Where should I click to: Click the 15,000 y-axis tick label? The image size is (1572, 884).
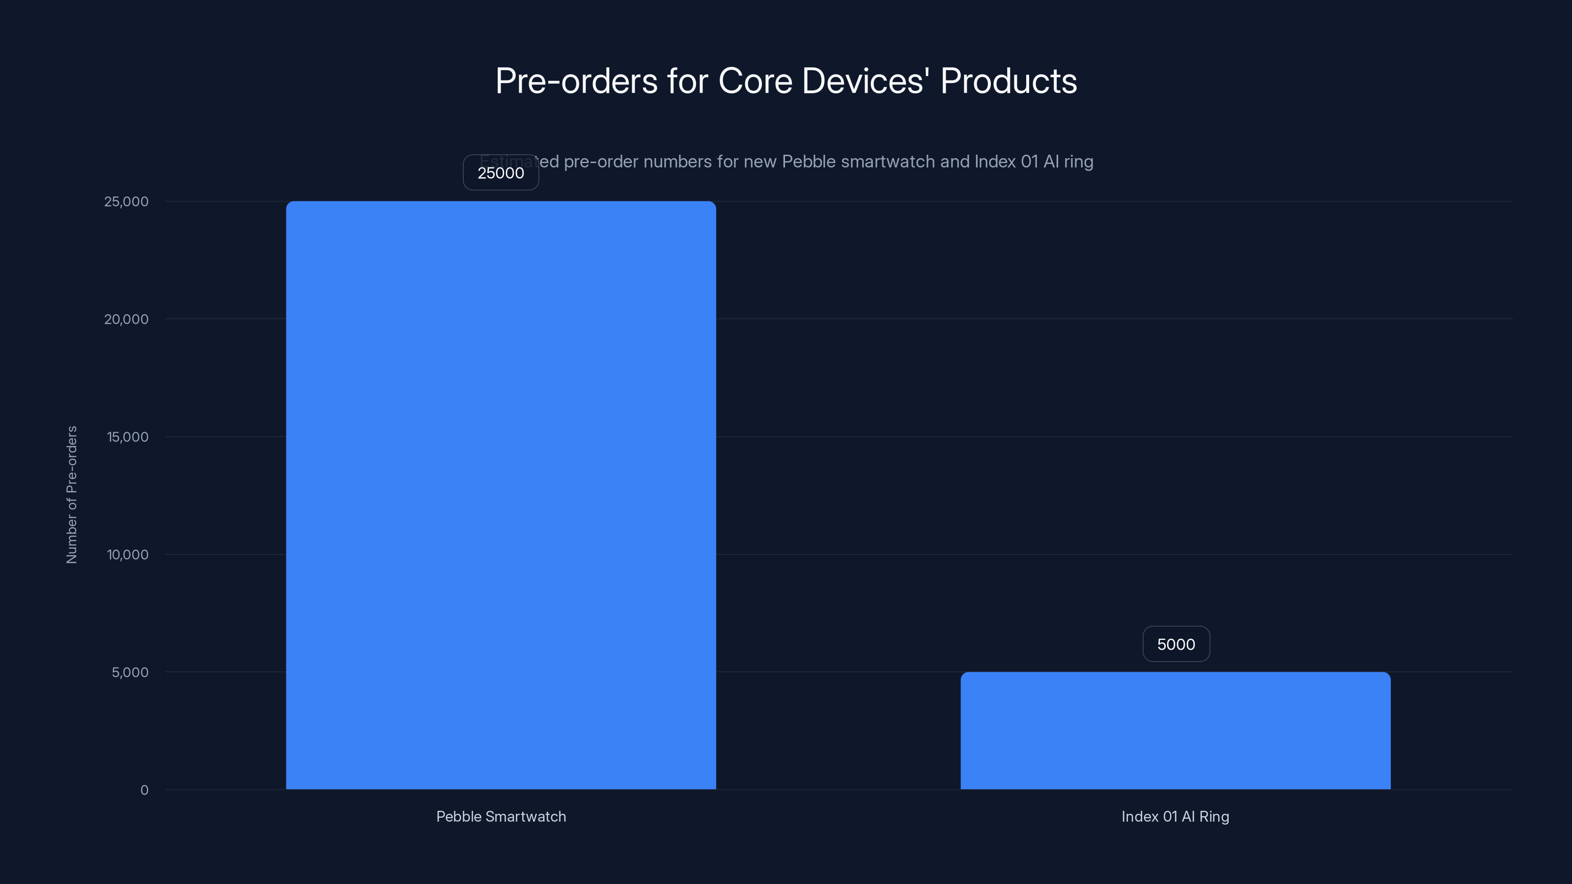pyautogui.click(x=125, y=437)
